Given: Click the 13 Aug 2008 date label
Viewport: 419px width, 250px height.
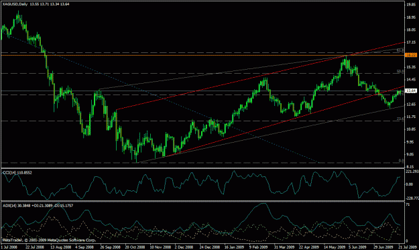Looking at the screenshot, I should click(x=60, y=247).
